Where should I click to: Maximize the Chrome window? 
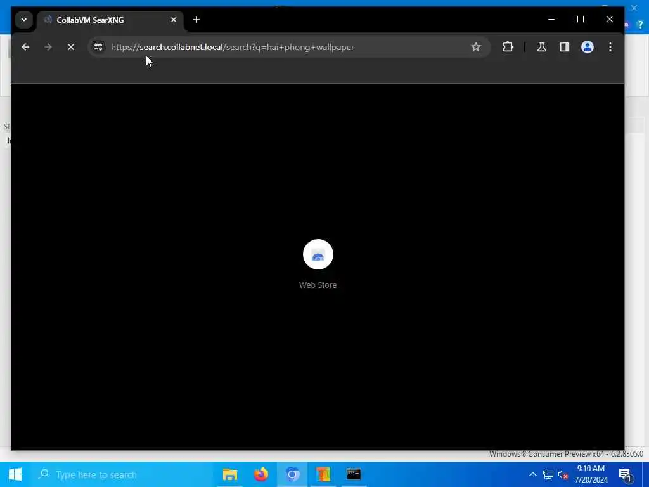[x=581, y=19]
